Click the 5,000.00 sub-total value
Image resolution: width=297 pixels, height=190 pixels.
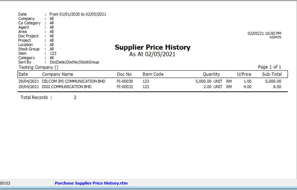273,81
